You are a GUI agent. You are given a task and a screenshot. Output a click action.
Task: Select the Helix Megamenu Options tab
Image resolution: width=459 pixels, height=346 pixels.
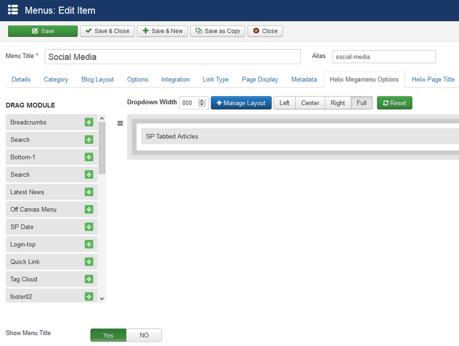[x=364, y=79]
